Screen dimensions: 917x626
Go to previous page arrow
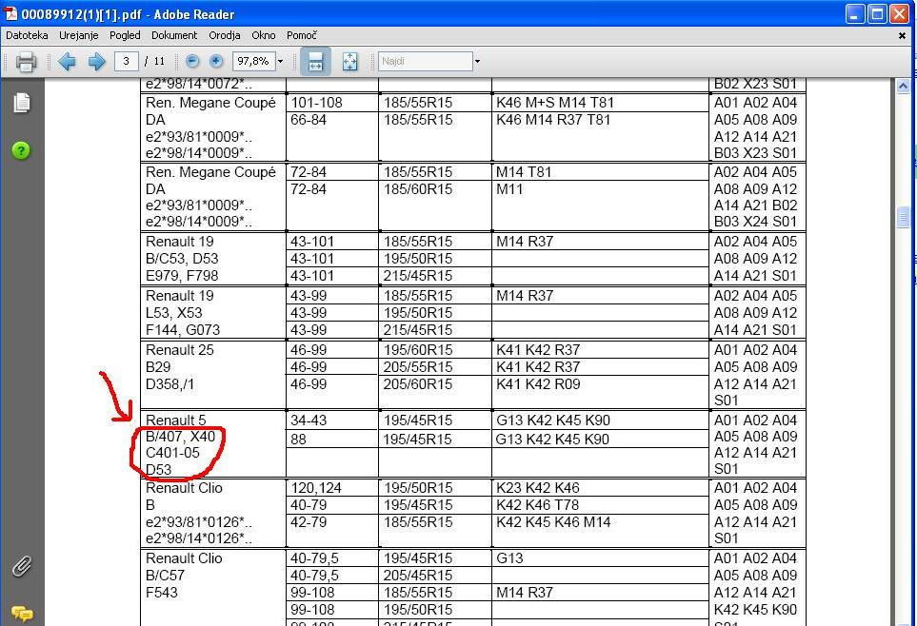tap(67, 62)
